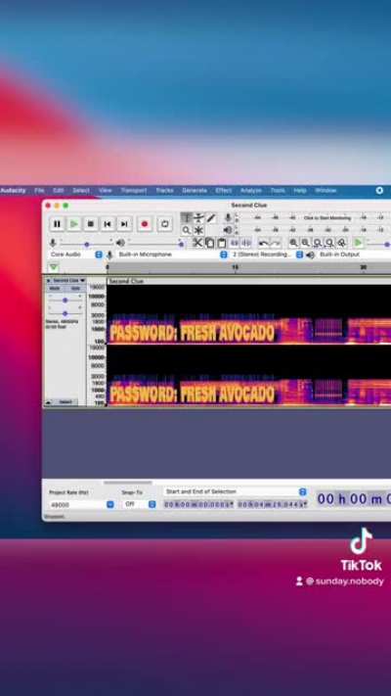Click the Pause playback button
This screenshot has width=391, height=696.
57,224
